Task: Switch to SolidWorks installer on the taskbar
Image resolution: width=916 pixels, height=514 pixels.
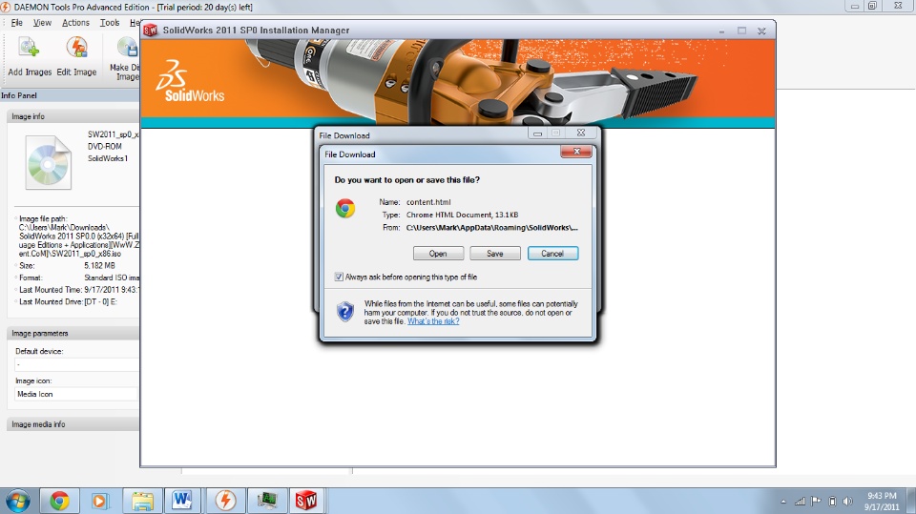Action: click(x=306, y=501)
